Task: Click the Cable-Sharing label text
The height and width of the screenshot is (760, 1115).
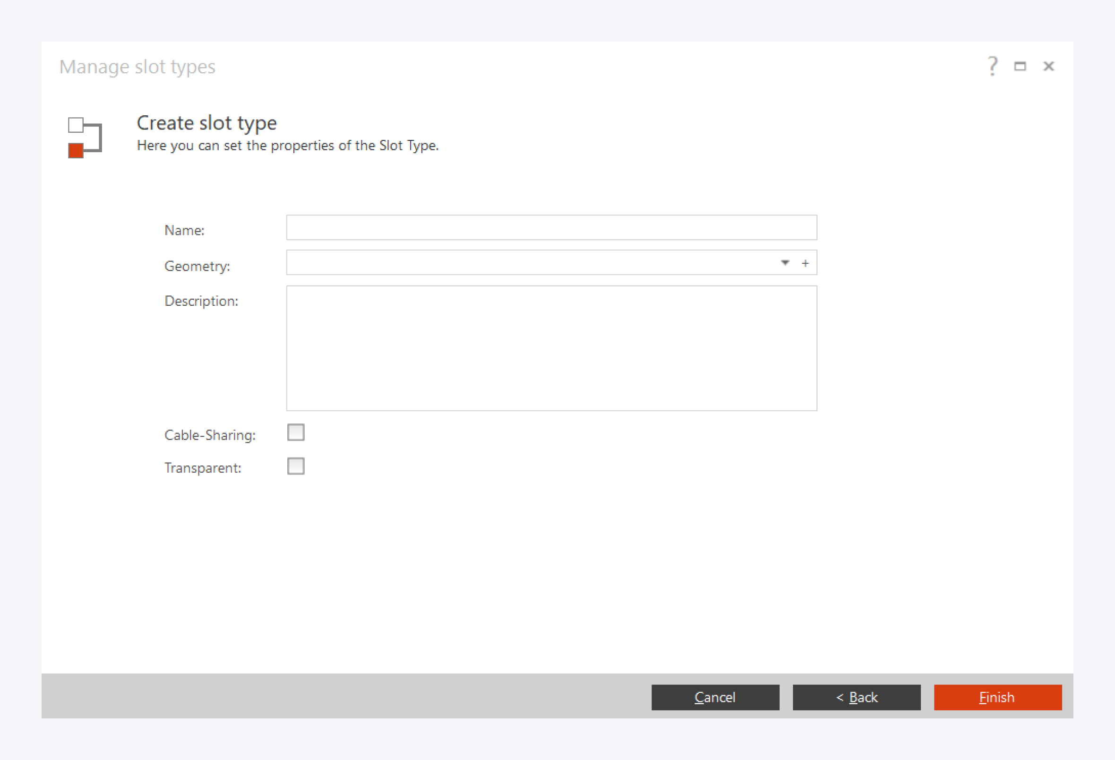Action: click(x=210, y=435)
